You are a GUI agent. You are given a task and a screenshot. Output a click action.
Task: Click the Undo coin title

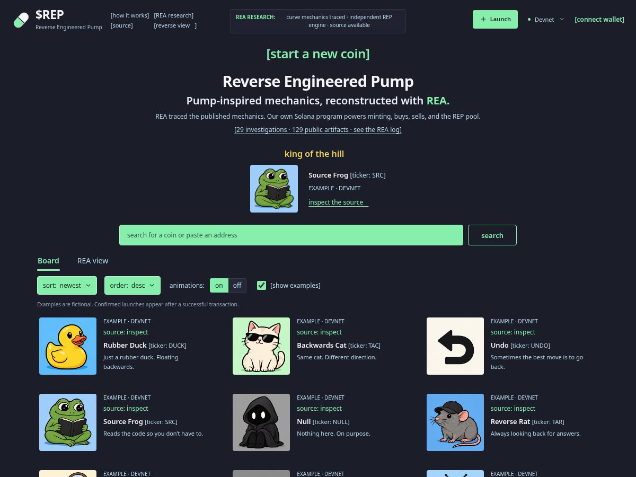coord(500,346)
